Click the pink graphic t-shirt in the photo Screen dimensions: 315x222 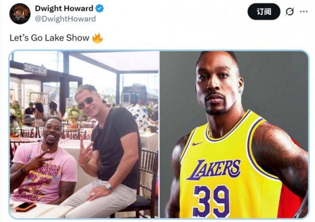[44, 173]
